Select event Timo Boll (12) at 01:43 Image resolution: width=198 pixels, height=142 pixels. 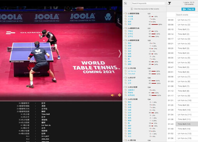tap(187, 124)
